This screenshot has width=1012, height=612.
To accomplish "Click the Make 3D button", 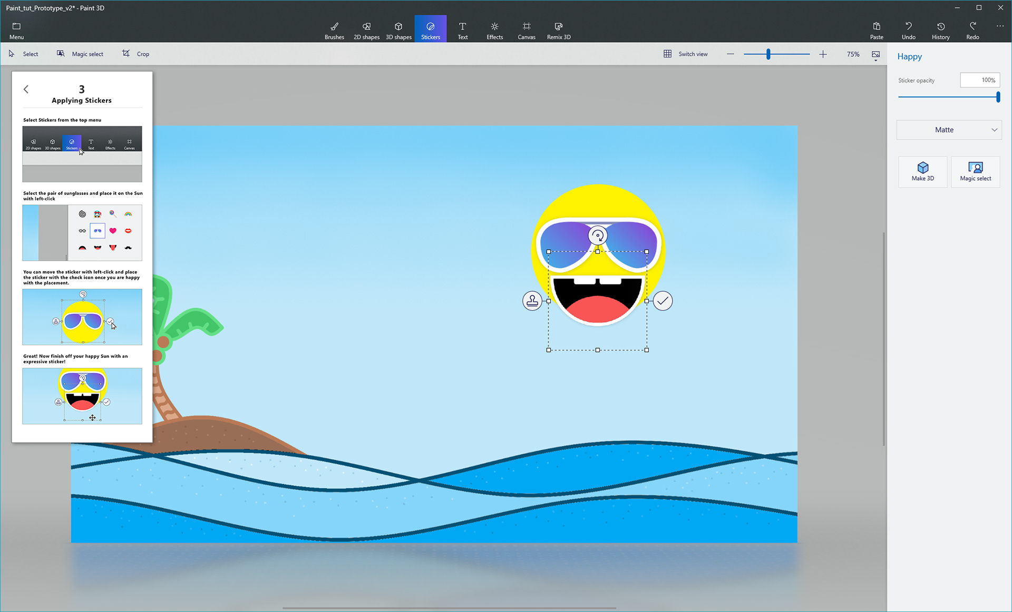I will pos(922,172).
